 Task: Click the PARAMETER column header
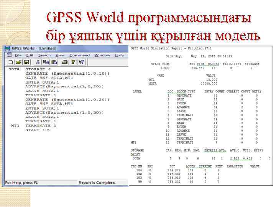[235, 166]
